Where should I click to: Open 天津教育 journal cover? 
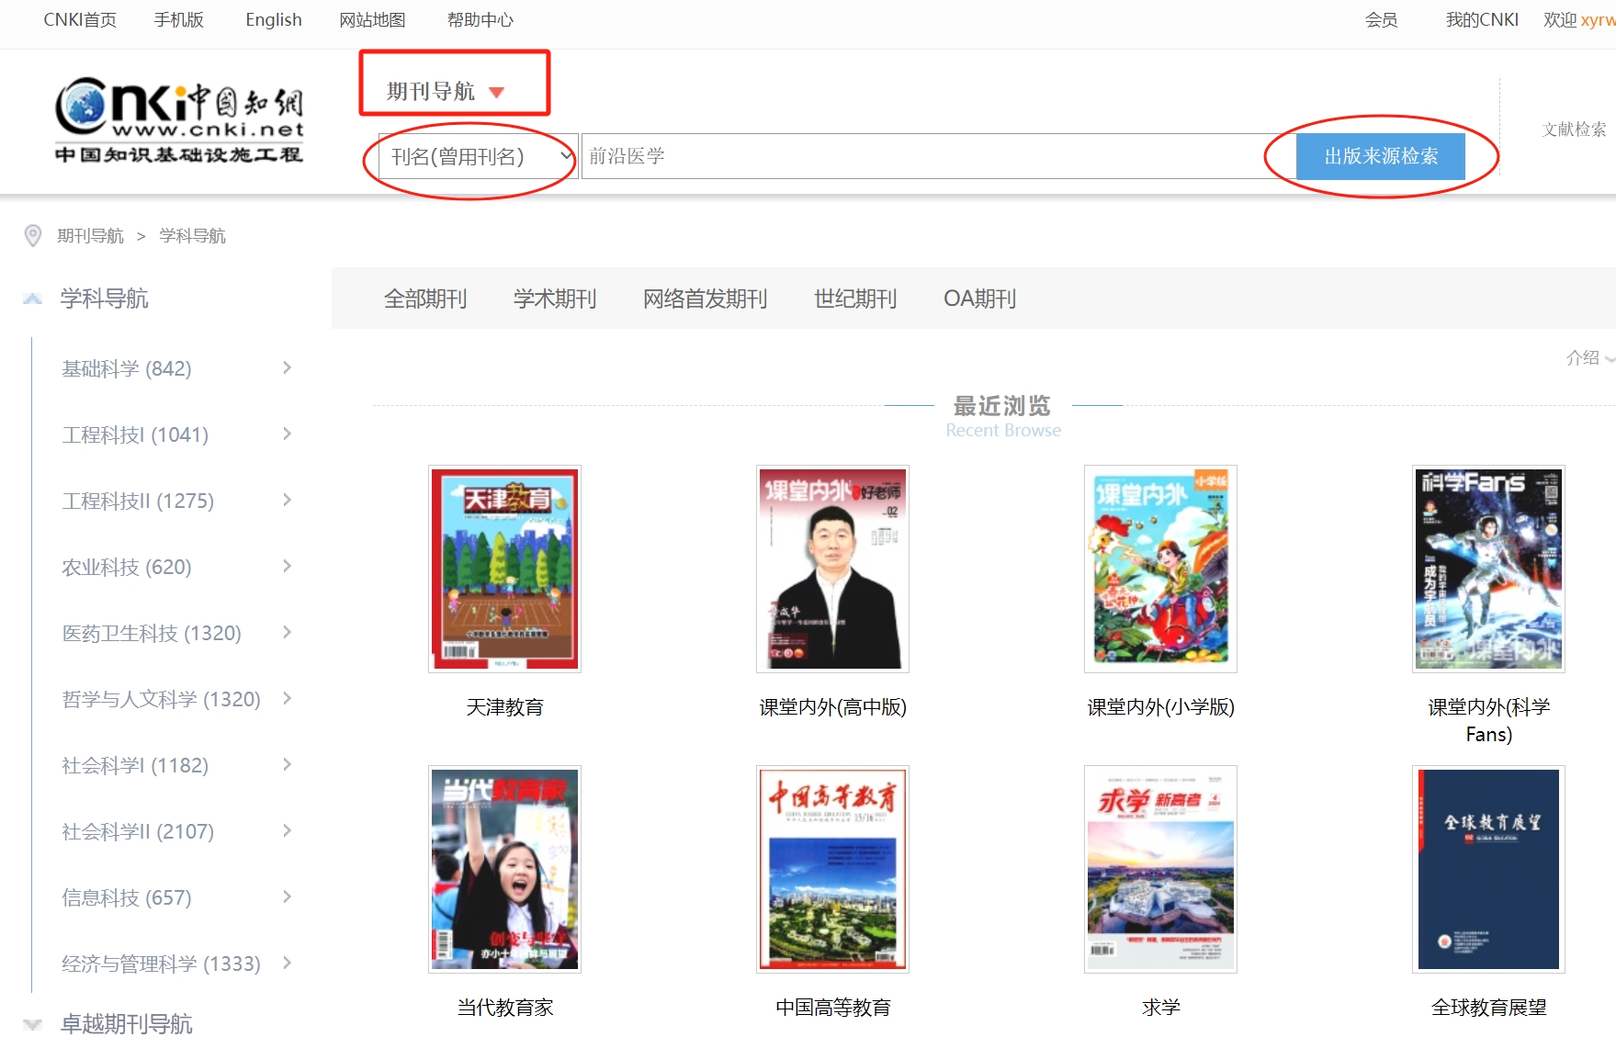pyautogui.click(x=504, y=569)
